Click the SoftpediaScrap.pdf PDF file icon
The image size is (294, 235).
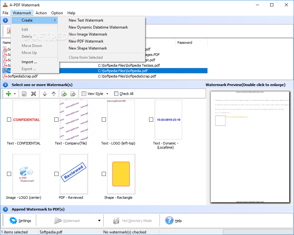[5, 76]
